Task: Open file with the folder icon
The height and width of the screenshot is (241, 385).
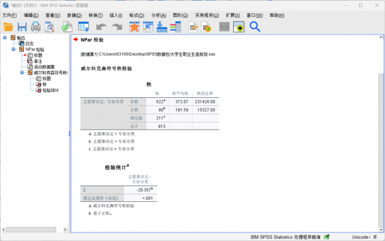Action: pos(8,27)
